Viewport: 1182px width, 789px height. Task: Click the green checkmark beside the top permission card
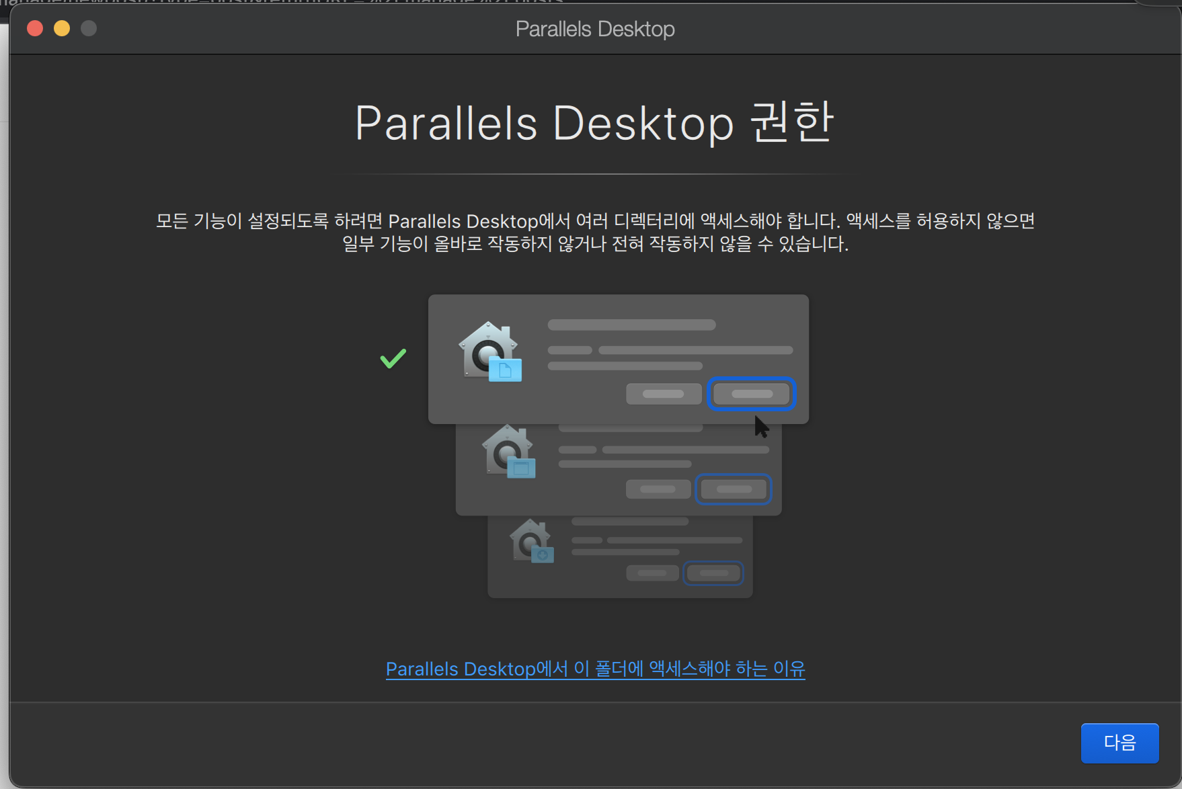393,358
